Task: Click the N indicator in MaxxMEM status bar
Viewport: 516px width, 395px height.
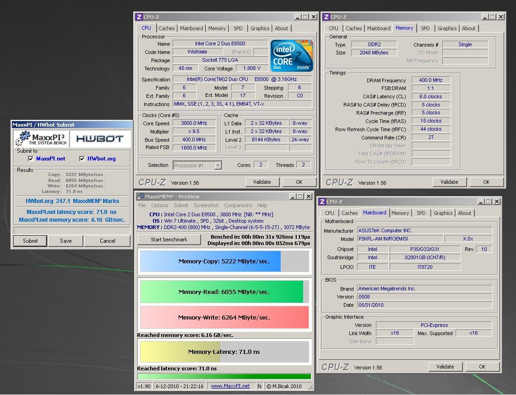Action: [259, 386]
